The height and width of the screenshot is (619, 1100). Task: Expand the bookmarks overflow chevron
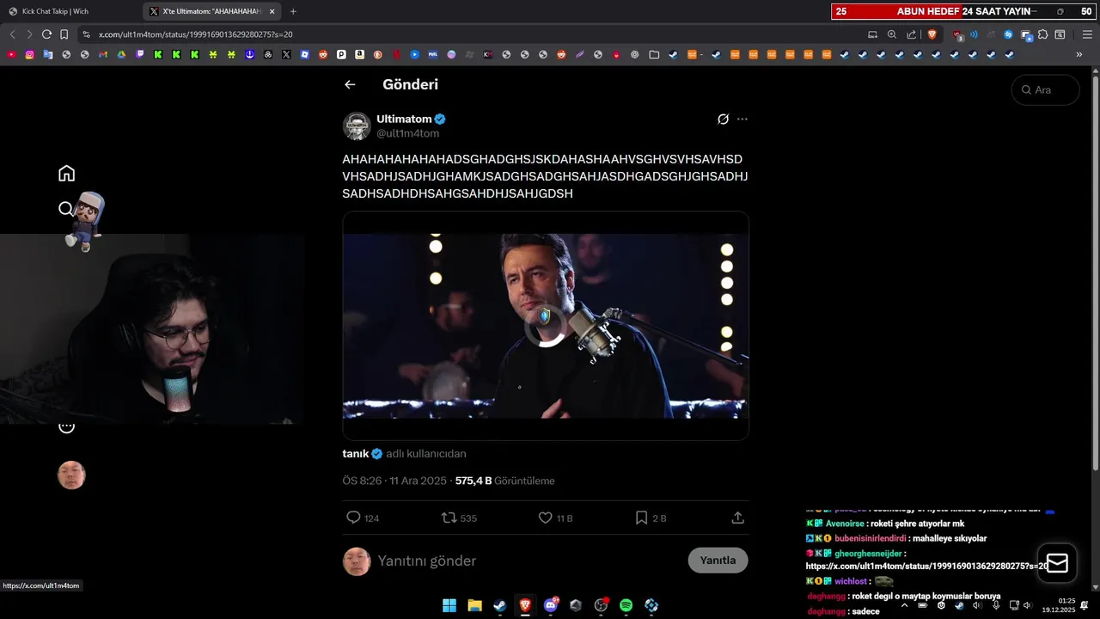pyautogui.click(x=1079, y=54)
